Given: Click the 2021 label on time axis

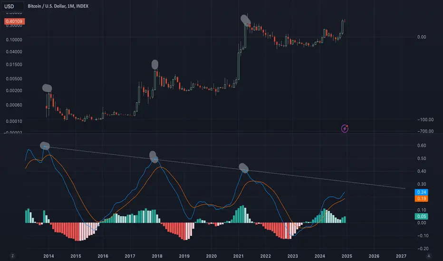Looking at the screenshot, I should pos(239,256).
